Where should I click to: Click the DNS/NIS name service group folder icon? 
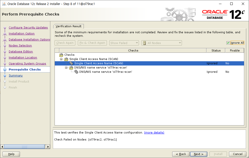[x=71, y=68]
